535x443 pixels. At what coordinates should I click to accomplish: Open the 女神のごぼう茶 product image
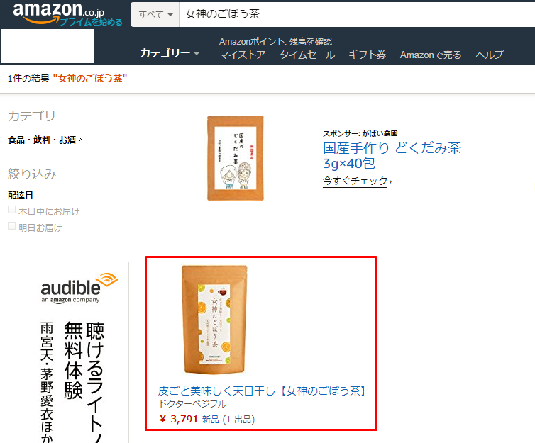click(x=214, y=319)
